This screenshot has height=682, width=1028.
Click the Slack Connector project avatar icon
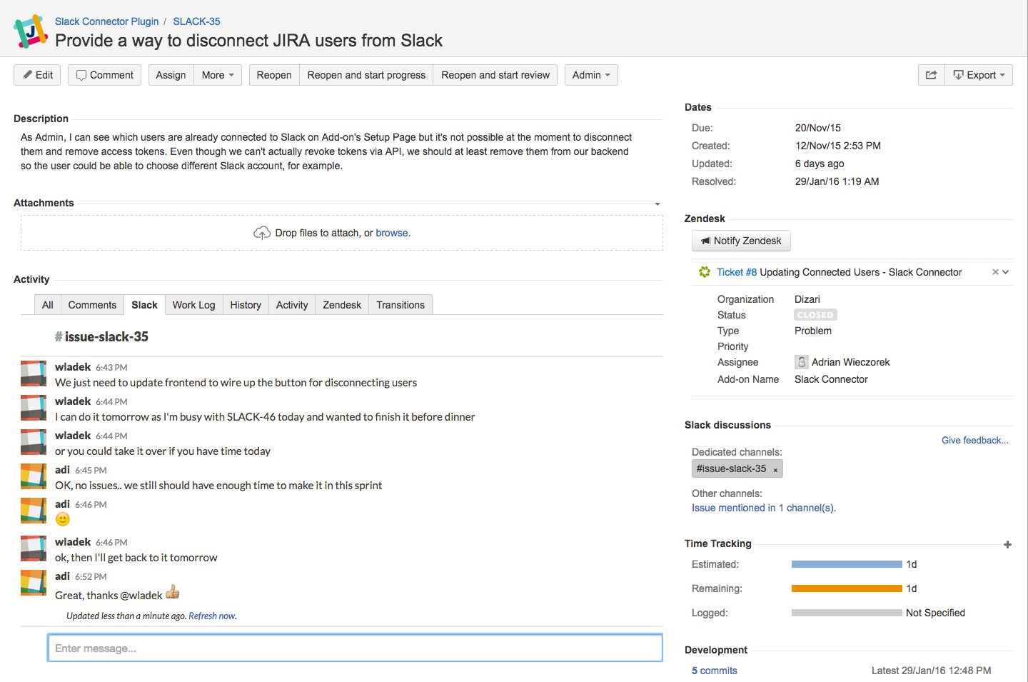pyautogui.click(x=31, y=31)
